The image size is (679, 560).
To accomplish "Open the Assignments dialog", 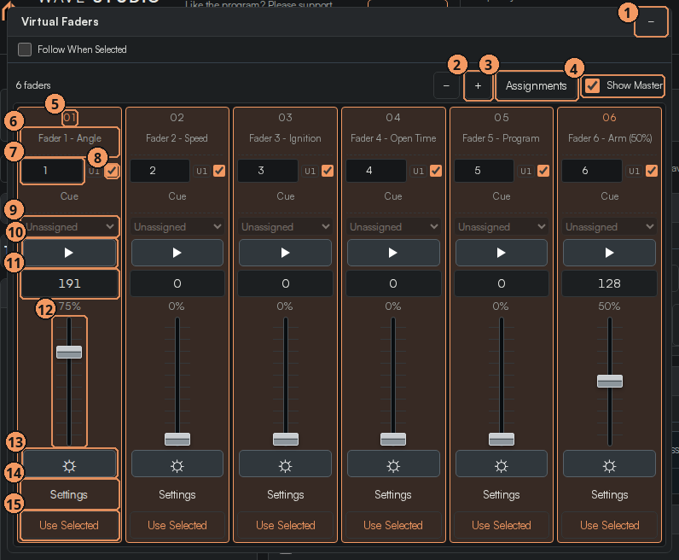I will point(536,86).
